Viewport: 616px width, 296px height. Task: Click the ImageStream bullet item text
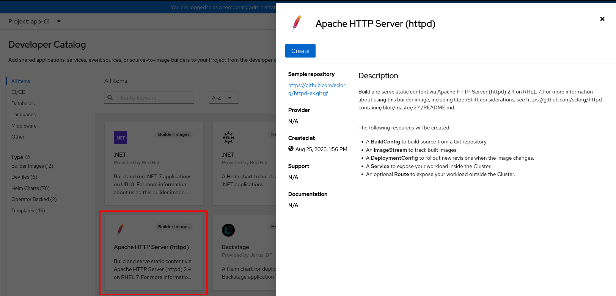[x=412, y=150]
